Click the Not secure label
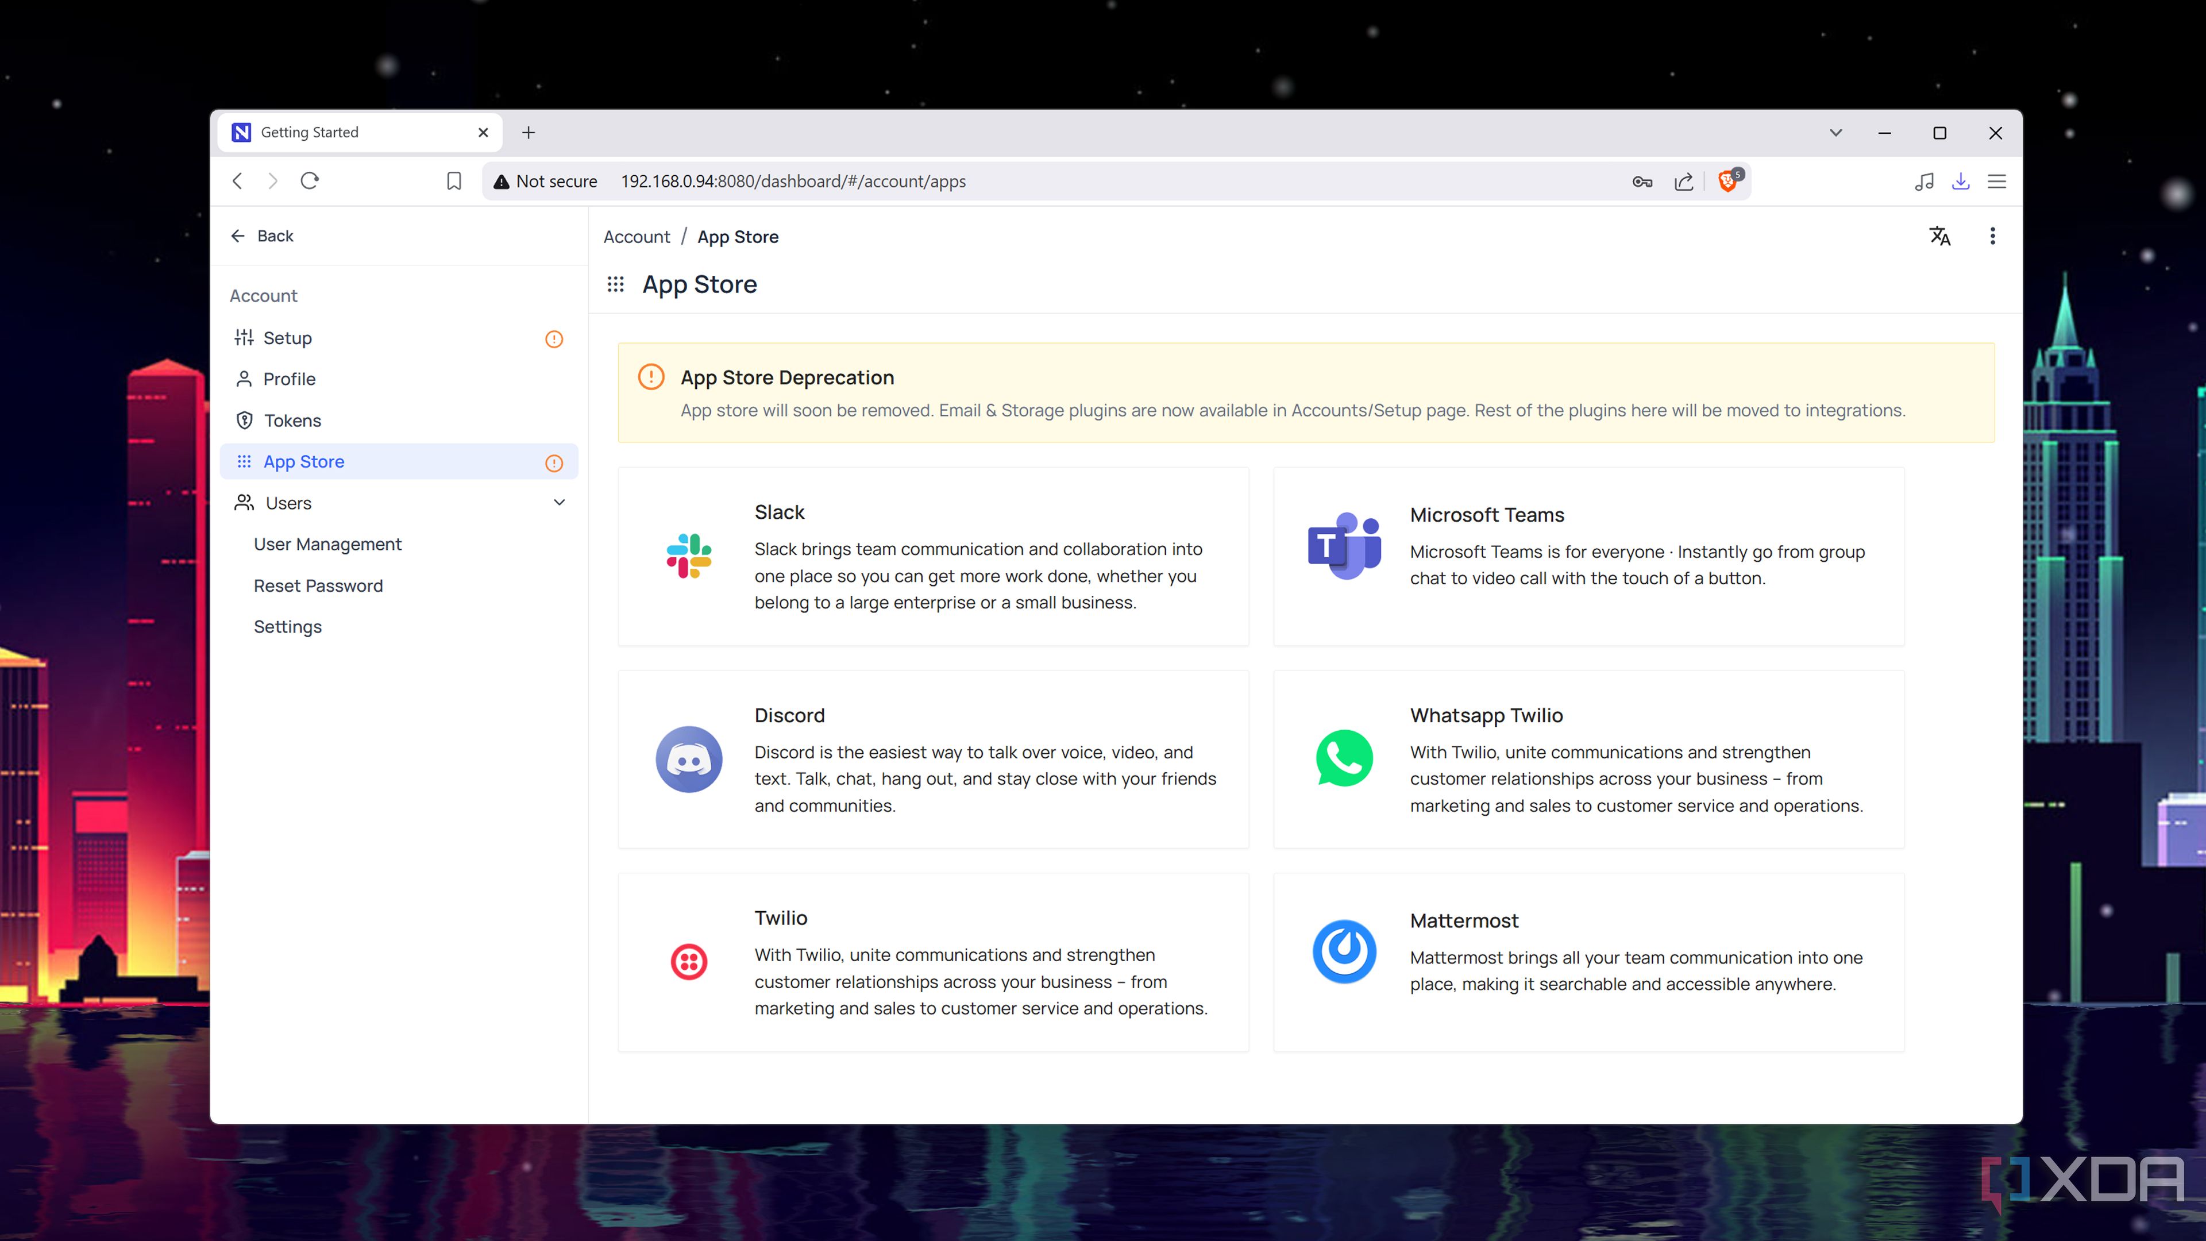This screenshot has height=1241, width=2206. click(557, 182)
